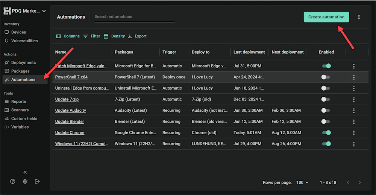Image resolution: width=376 pixels, height=195 pixels.
Task: Enable the Update 7-zip automation
Action: [x=326, y=99]
